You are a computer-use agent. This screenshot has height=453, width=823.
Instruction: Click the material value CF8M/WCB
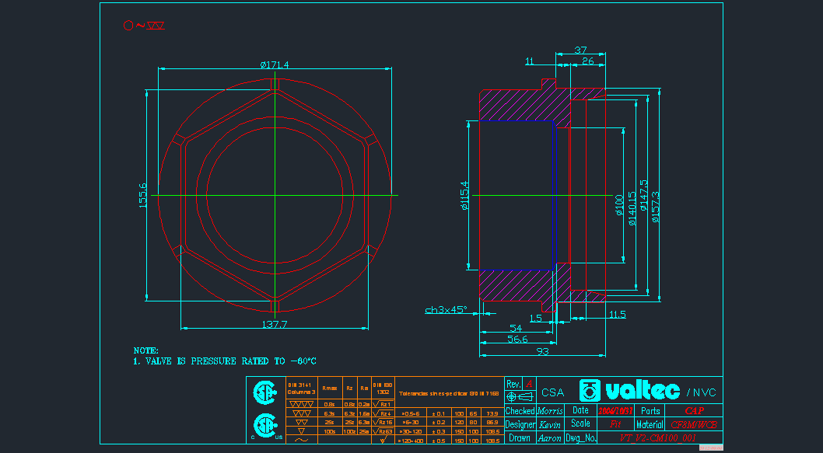coord(694,424)
